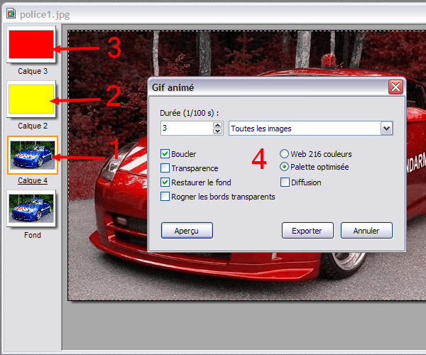Click the police1.jpg window title text

click(x=45, y=14)
